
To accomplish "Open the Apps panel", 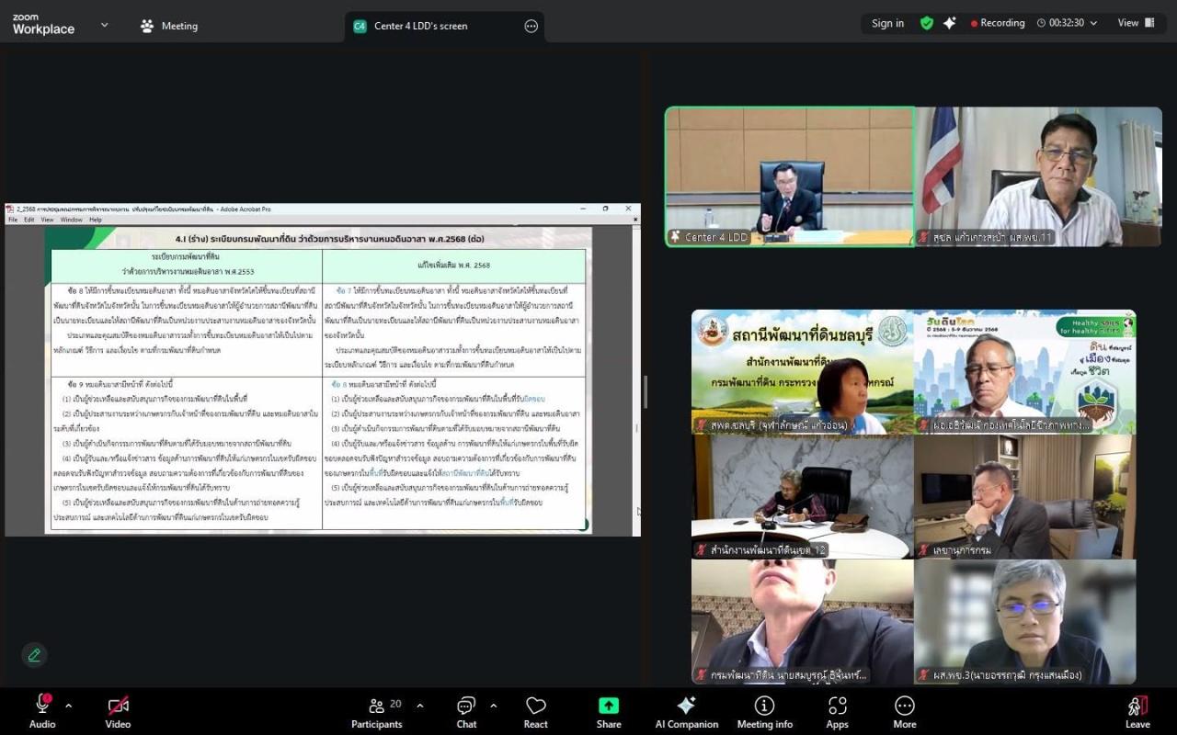I will pyautogui.click(x=837, y=710).
